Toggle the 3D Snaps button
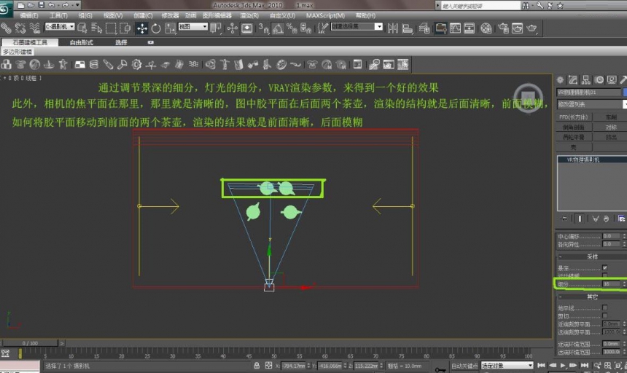This screenshot has height=373, width=627. (x=263, y=28)
